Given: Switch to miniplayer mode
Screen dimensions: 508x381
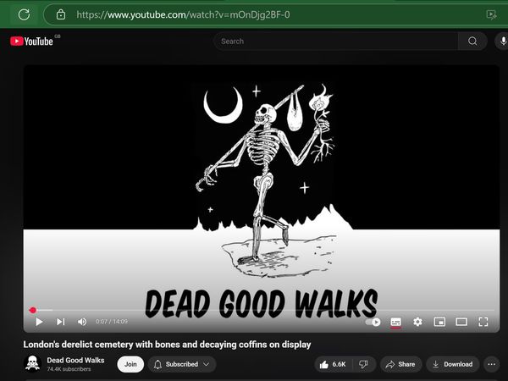Looking at the screenshot, I should coord(439,322).
